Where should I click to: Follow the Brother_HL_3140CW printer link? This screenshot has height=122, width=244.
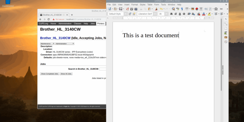pos(55,38)
